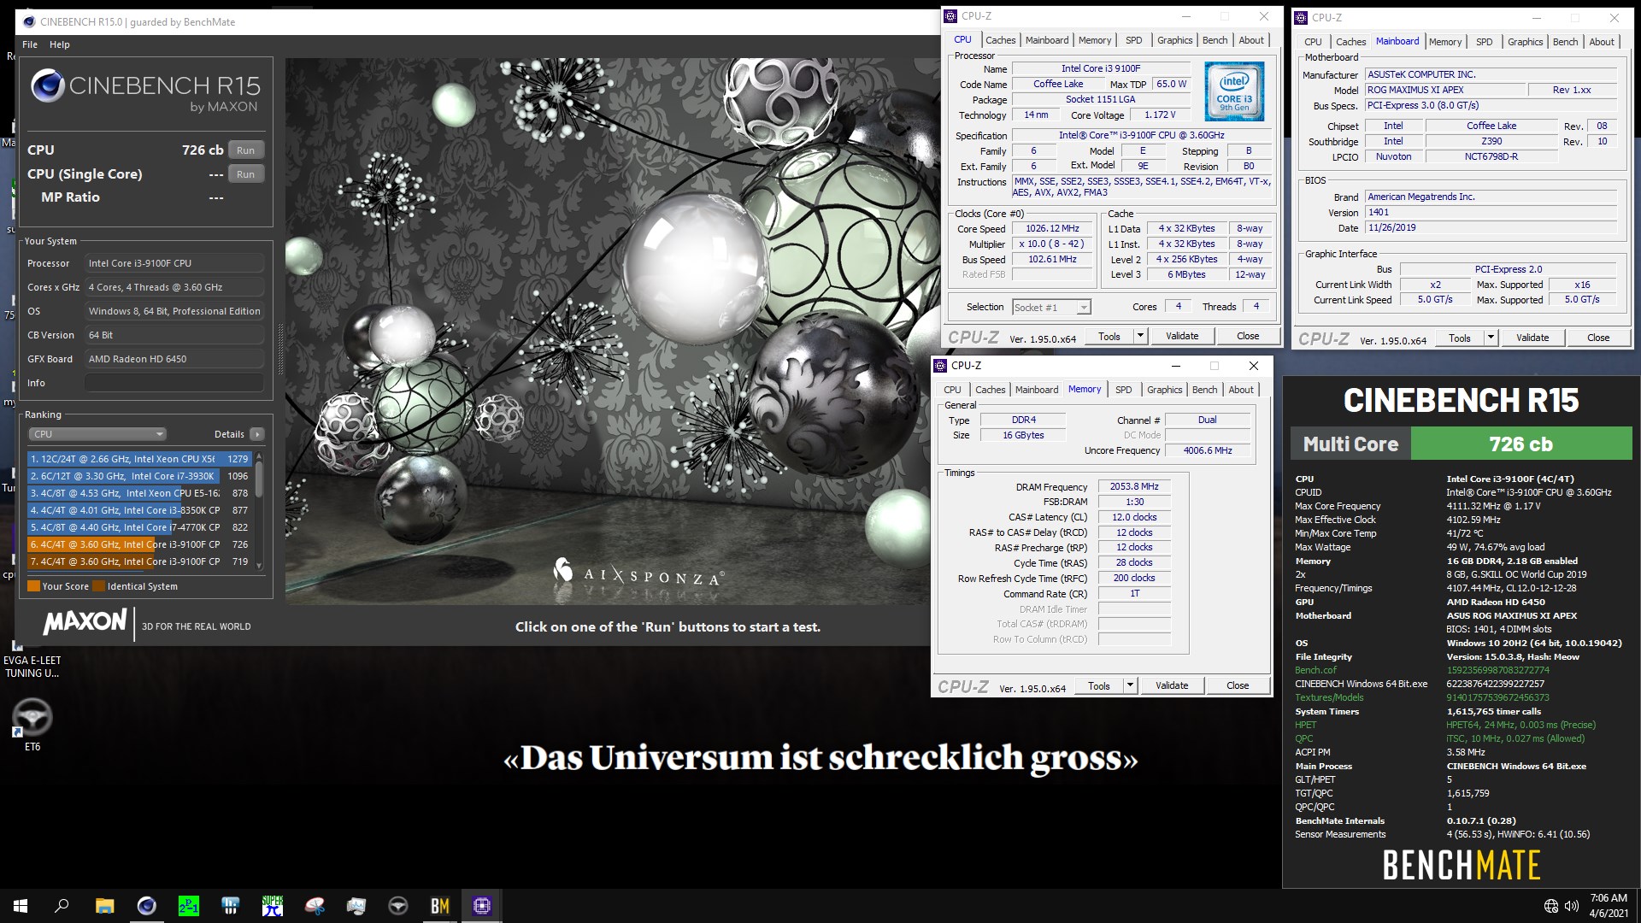Open File Explorer from the taskbar

tap(104, 906)
